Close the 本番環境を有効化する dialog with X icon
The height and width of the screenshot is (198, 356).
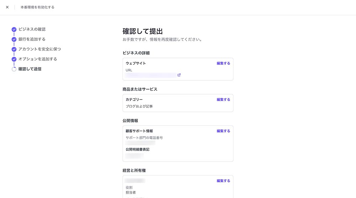pos(7,7)
